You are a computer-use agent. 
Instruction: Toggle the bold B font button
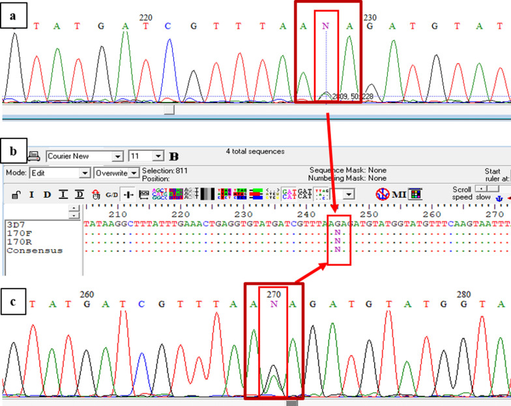pos(174,157)
